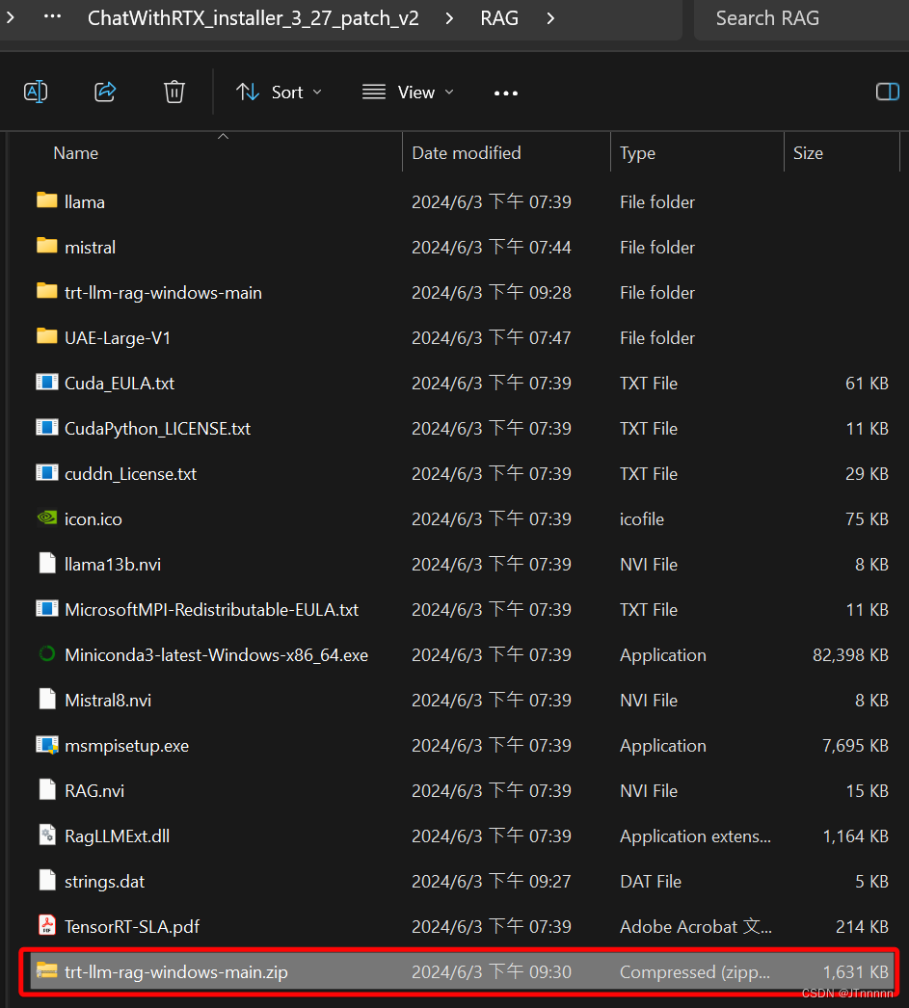Click the cuddn_License.txt file icon
The height and width of the screenshot is (1008, 909).
click(47, 473)
